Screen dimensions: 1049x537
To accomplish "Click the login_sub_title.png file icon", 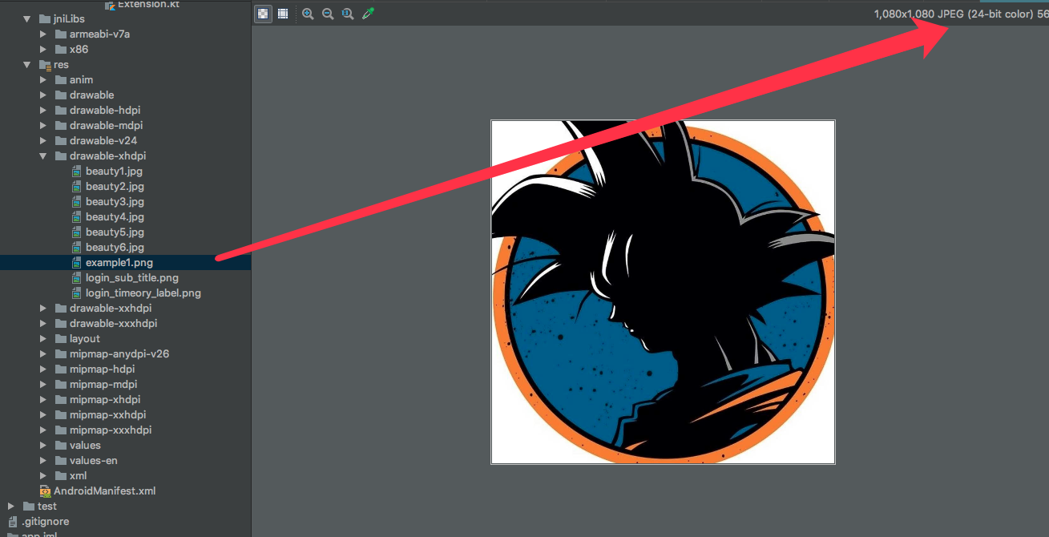I will [x=77, y=277].
